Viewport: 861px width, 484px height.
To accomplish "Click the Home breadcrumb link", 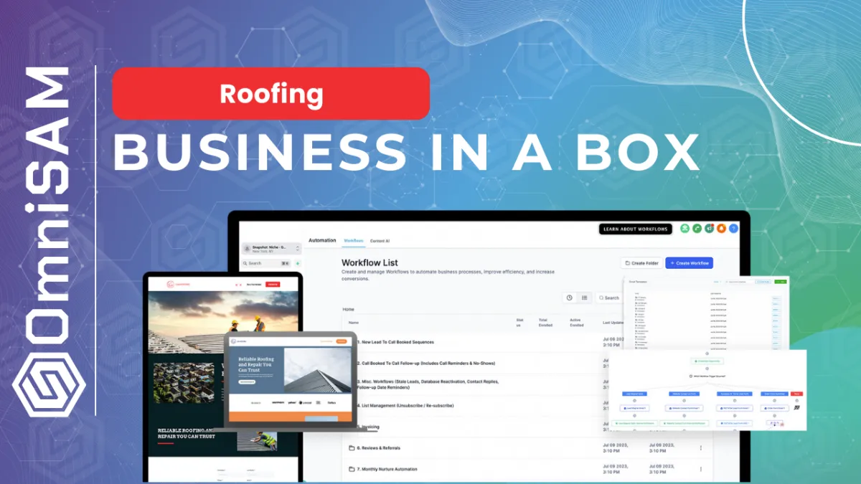I will click(348, 309).
